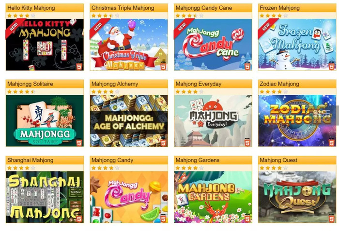Click the Frozen Mahjong title link
The image size is (339, 231).
pyautogui.click(x=279, y=8)
